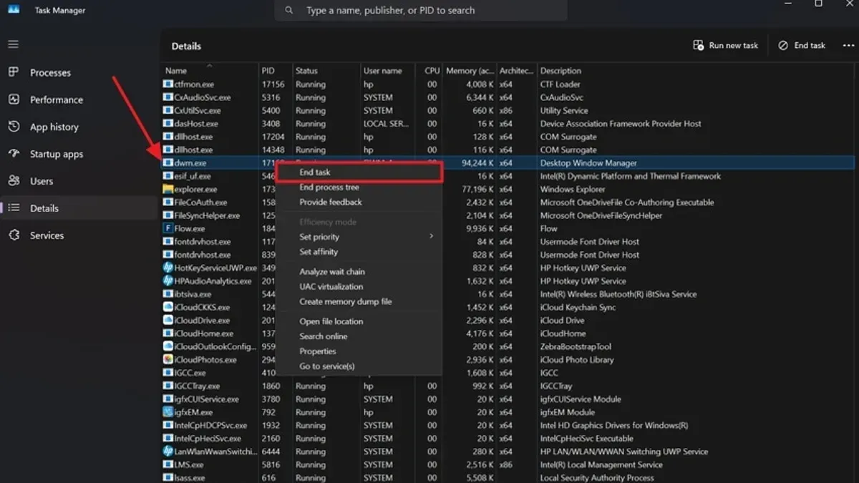The width and height of the screenshot is (859, 483).
Task: Click the igfxEM.exe process icon
Action: pos(168,412)
